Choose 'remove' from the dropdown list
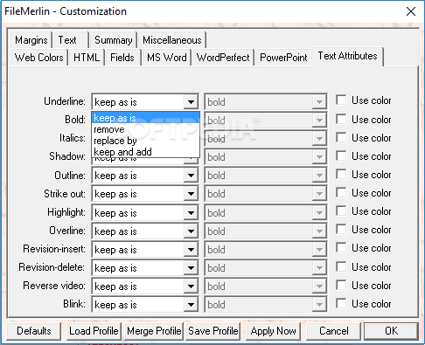Image resolution: width=425 pixels, height=345 pixels. point(145,129)
